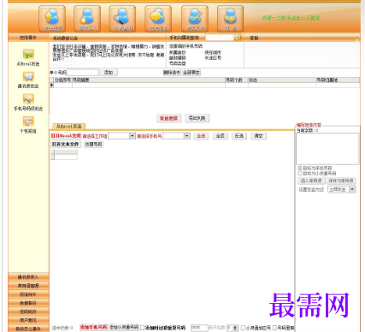
Task: Click the 短信操作 sidebar header
Action: [28, 38]
